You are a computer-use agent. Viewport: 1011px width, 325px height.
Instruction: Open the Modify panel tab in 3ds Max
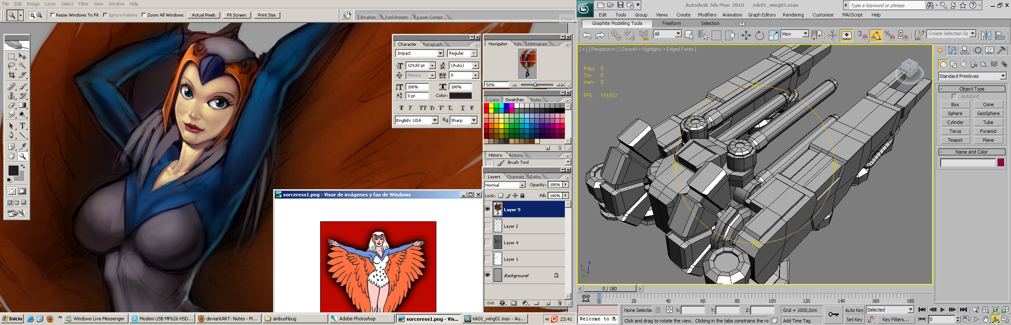(x=952, y=50)
